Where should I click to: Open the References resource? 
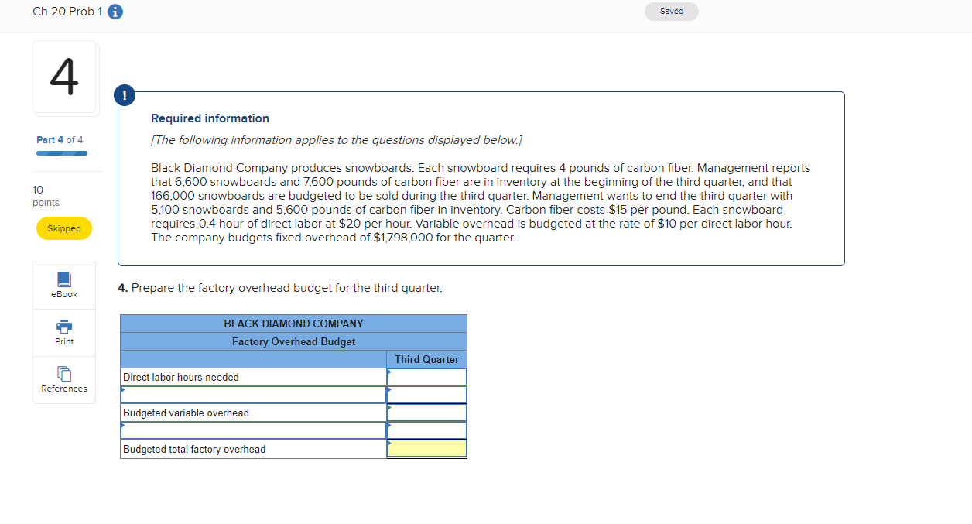pyautogui.click(x=64, y=380)
